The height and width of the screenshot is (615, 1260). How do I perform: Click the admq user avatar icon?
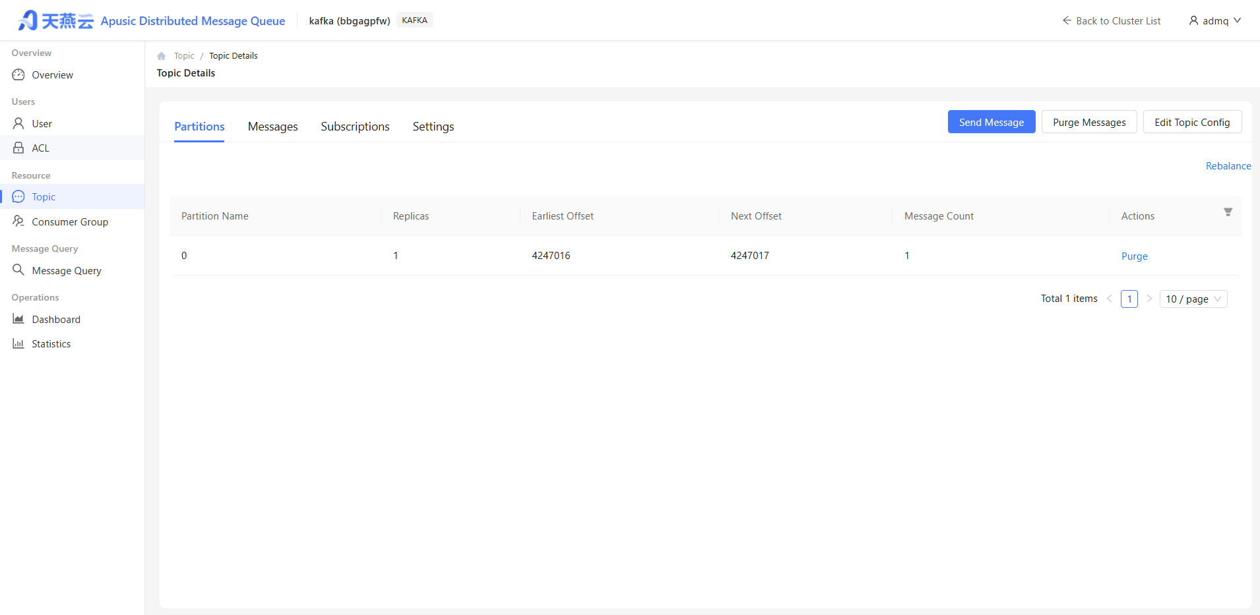tap(1193, 20)
